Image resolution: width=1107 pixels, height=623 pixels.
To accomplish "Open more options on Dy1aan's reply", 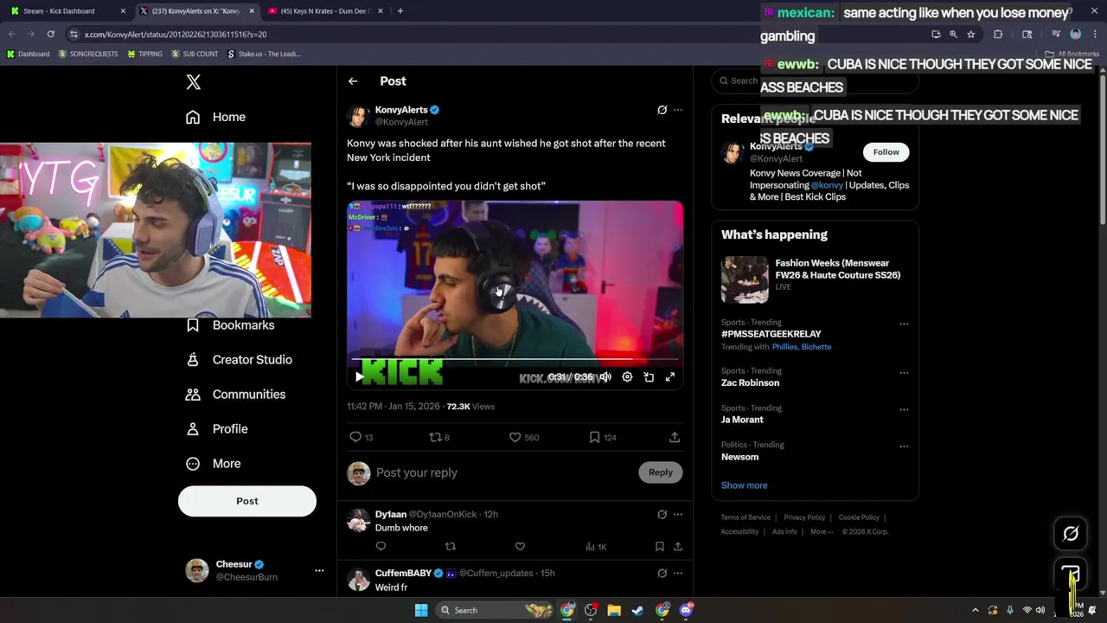I will tap(678, 515).
